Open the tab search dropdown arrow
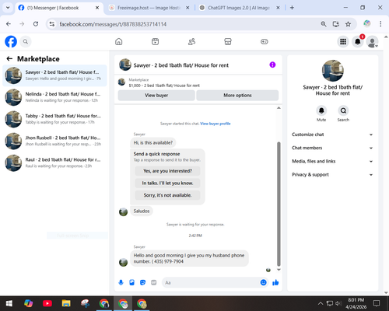Viewport: 389px width, 311px height. [x=8, y=8]
